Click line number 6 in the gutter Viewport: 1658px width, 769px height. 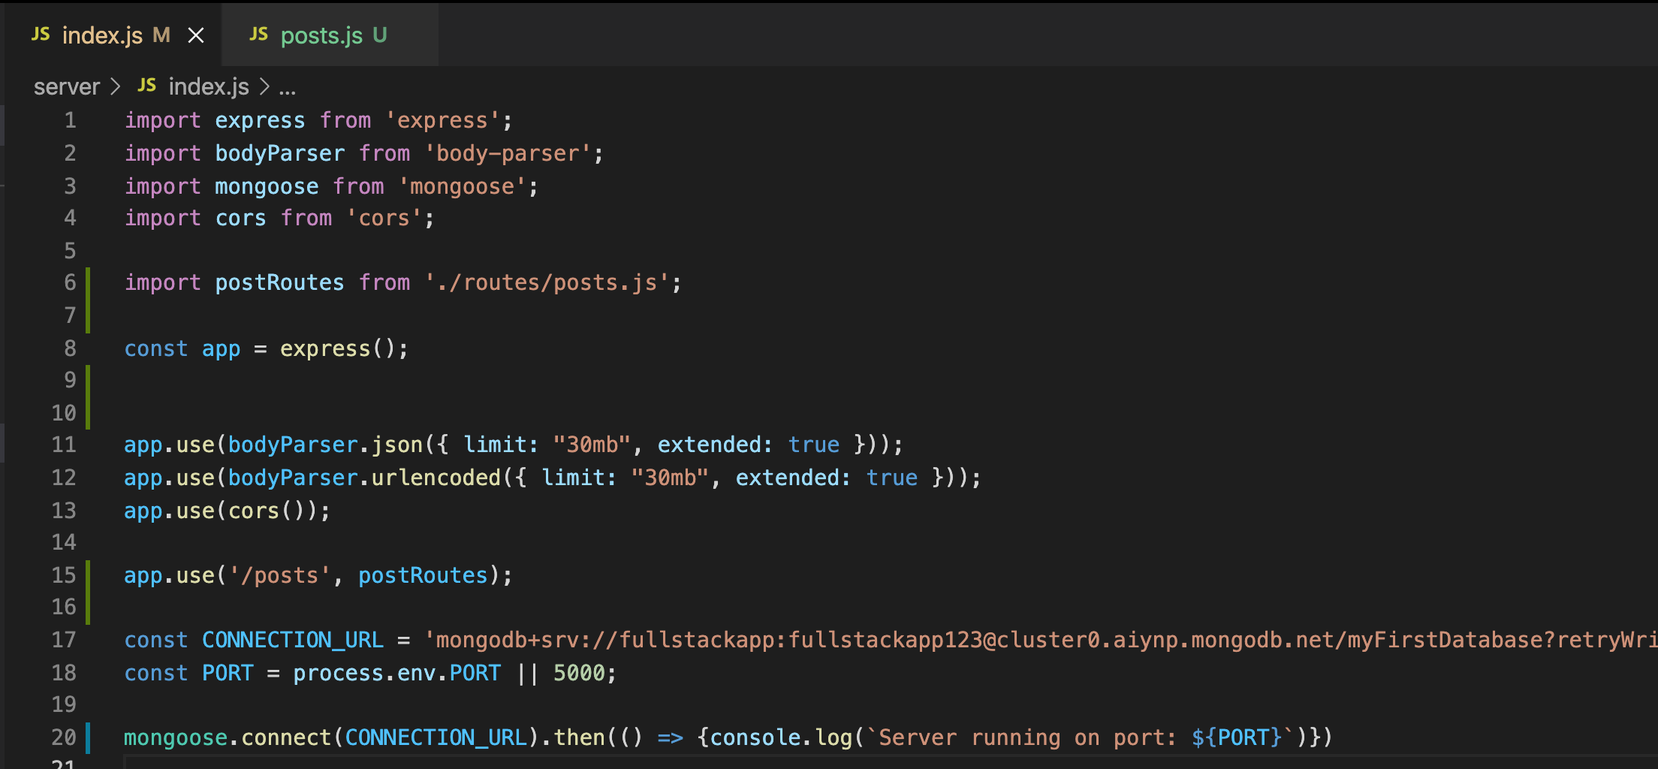tap(70, 282)
